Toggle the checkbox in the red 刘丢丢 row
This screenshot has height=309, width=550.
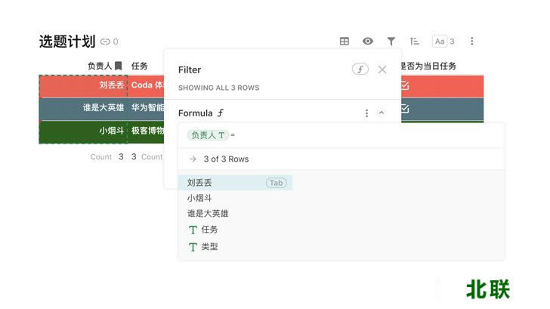click(x=404, y=86)
